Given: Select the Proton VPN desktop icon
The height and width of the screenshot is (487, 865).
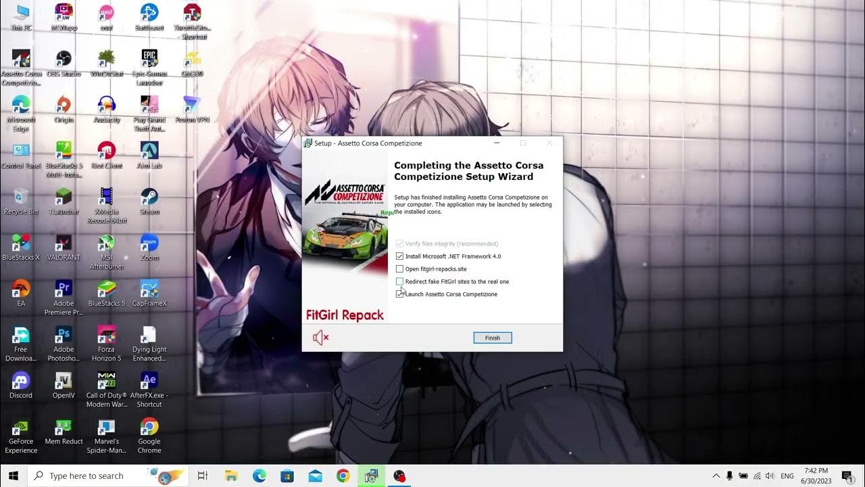Looking at the screenshot, I should (192, 110).
